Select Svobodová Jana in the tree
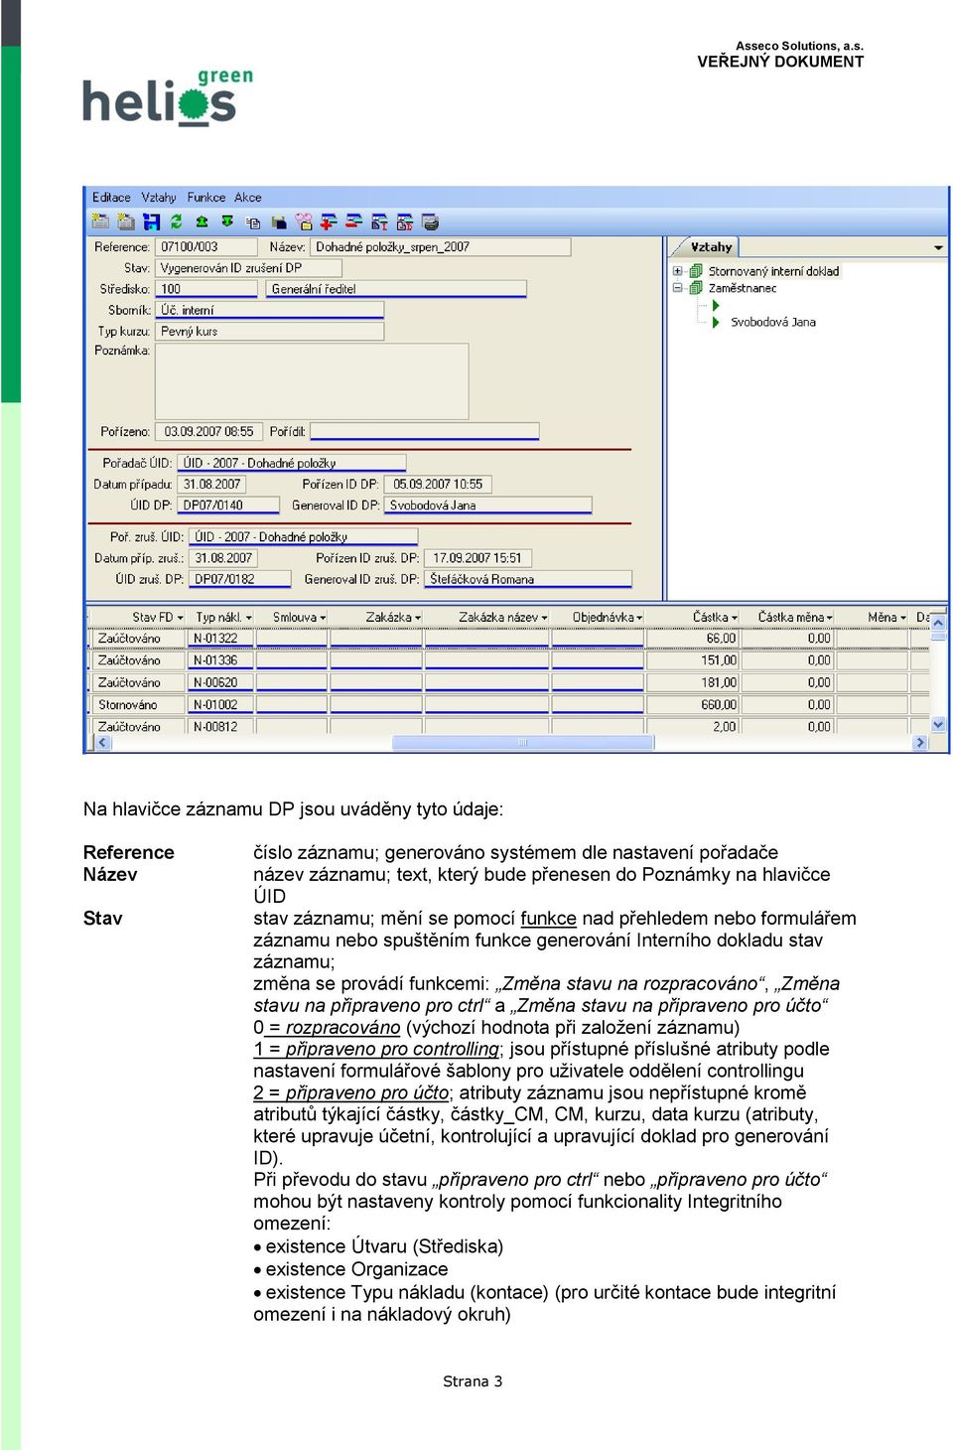 (x=773, y=322)
